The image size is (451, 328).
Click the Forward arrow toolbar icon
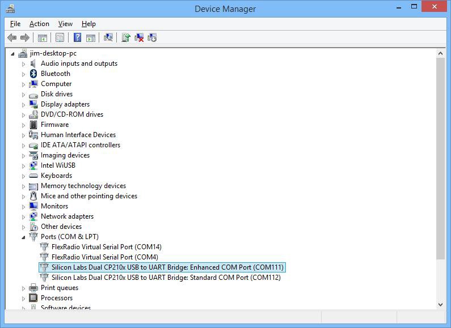point(25,37)
